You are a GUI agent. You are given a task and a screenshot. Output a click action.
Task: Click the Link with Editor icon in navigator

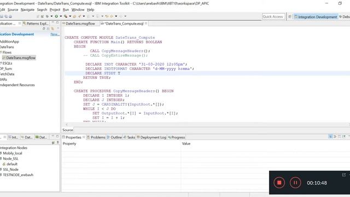pyautogui.click(x=52, y=28)
